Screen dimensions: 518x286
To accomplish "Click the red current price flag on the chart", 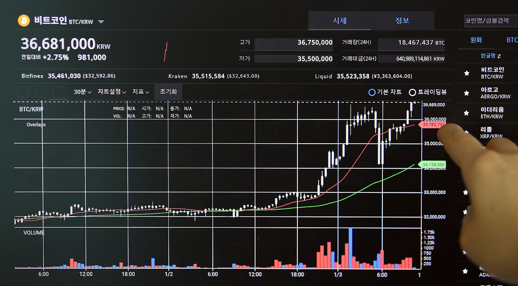I will (431, 125).
